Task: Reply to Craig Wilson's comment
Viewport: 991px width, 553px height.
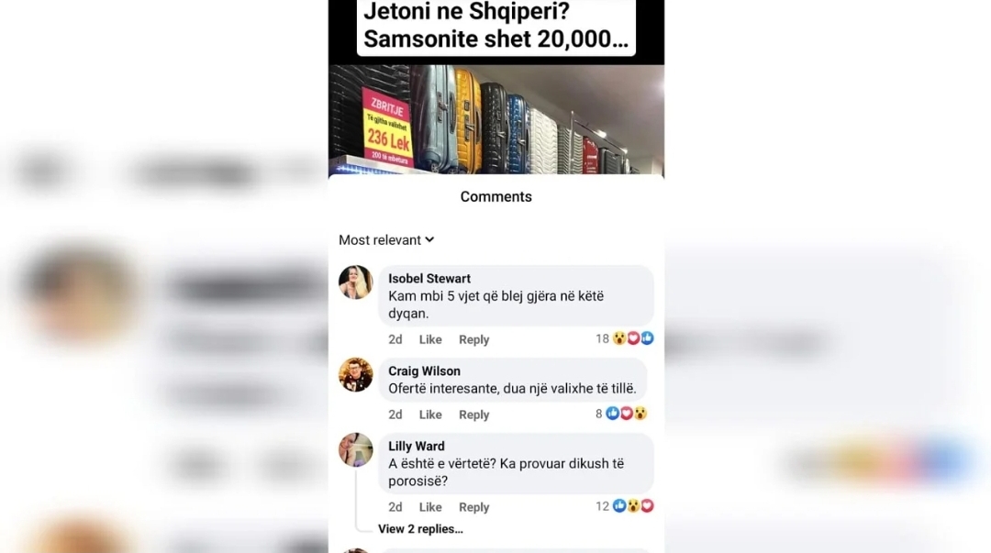Action: (474, 415)
